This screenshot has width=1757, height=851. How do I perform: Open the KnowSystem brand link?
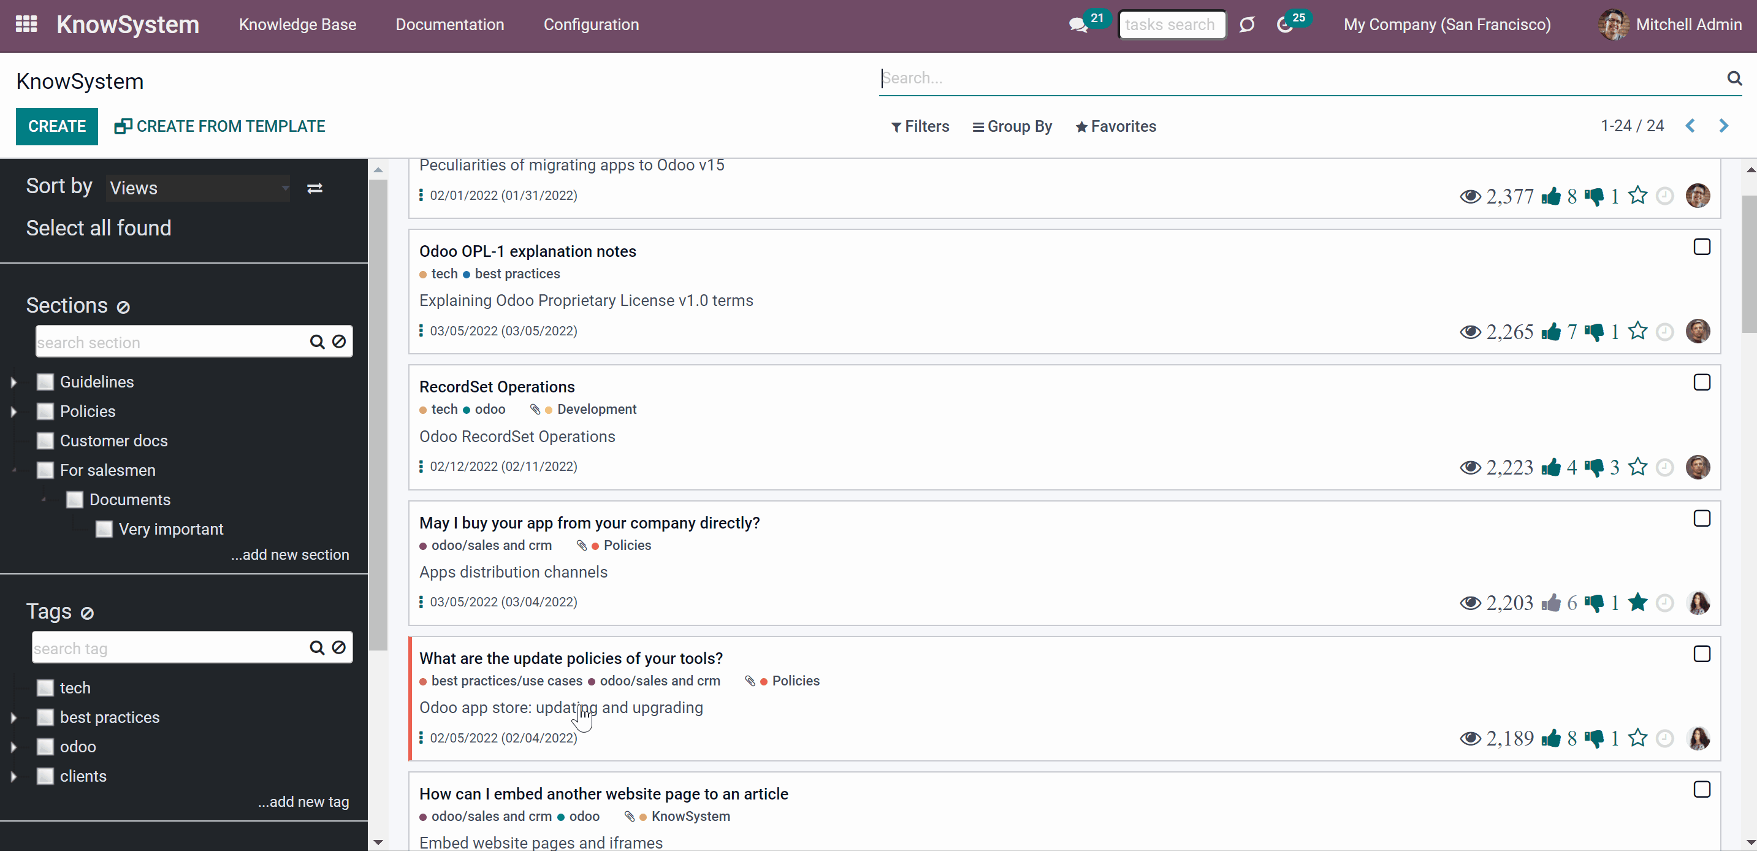coord(128,25)
